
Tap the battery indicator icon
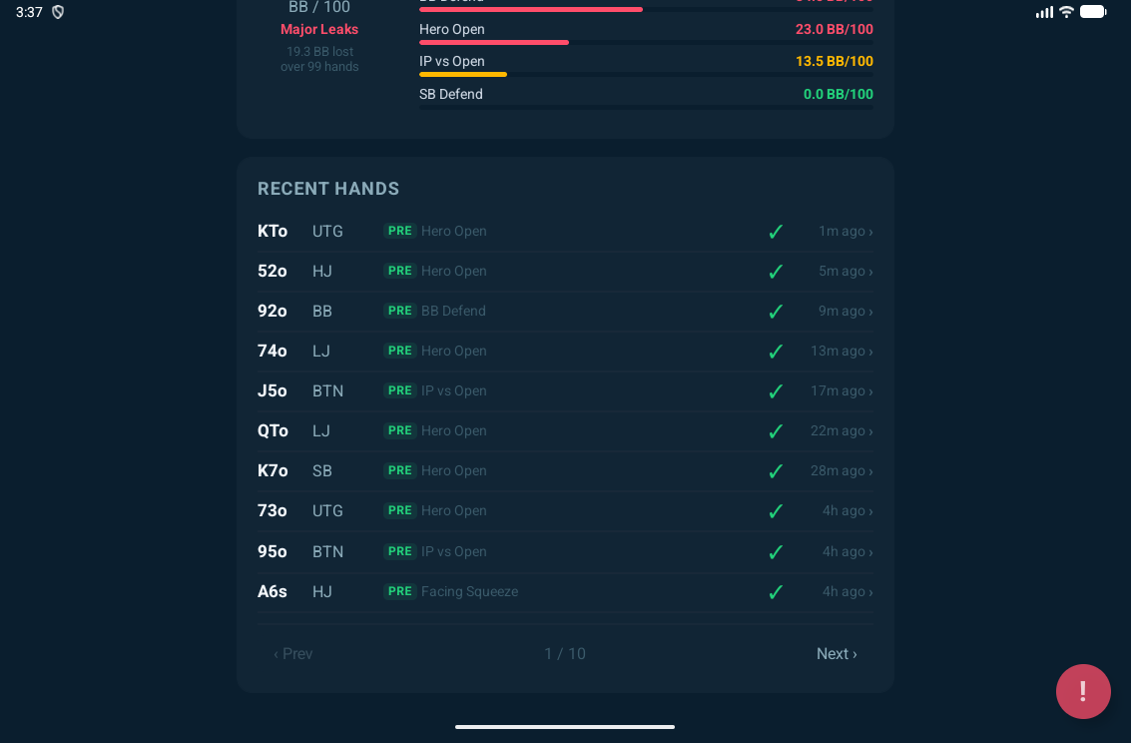click(1093, 12)
